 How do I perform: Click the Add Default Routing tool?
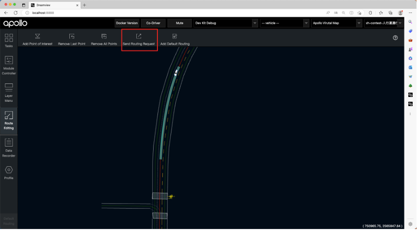(x=175, y=40)
